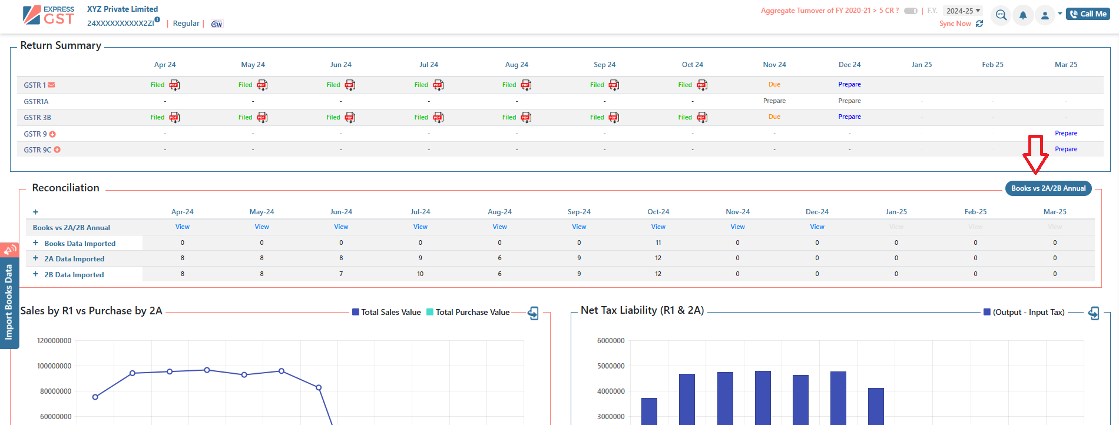Screen dimensions: 1119x425
Task: View Books vs 2A/2B for Jul-24
Action: [x=421, y=227]
